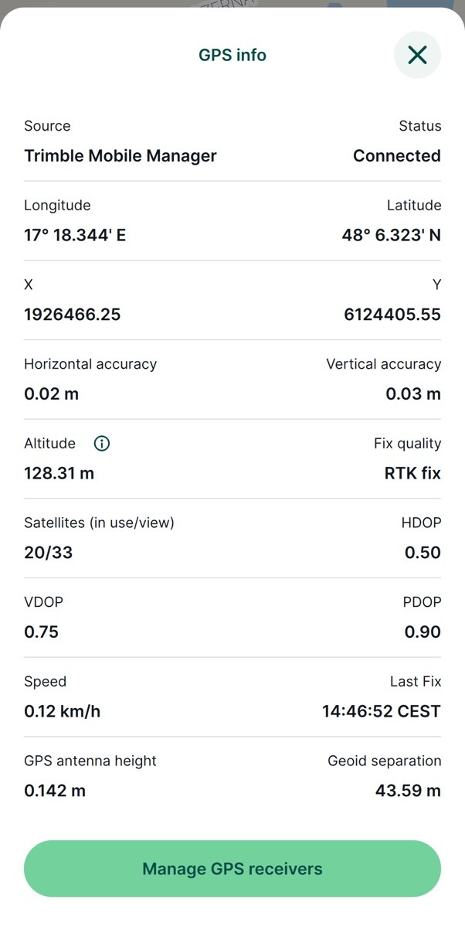Select the satellites count 20/33
The height and width of the screenshot is (947, 465).
tap(49, 553)
